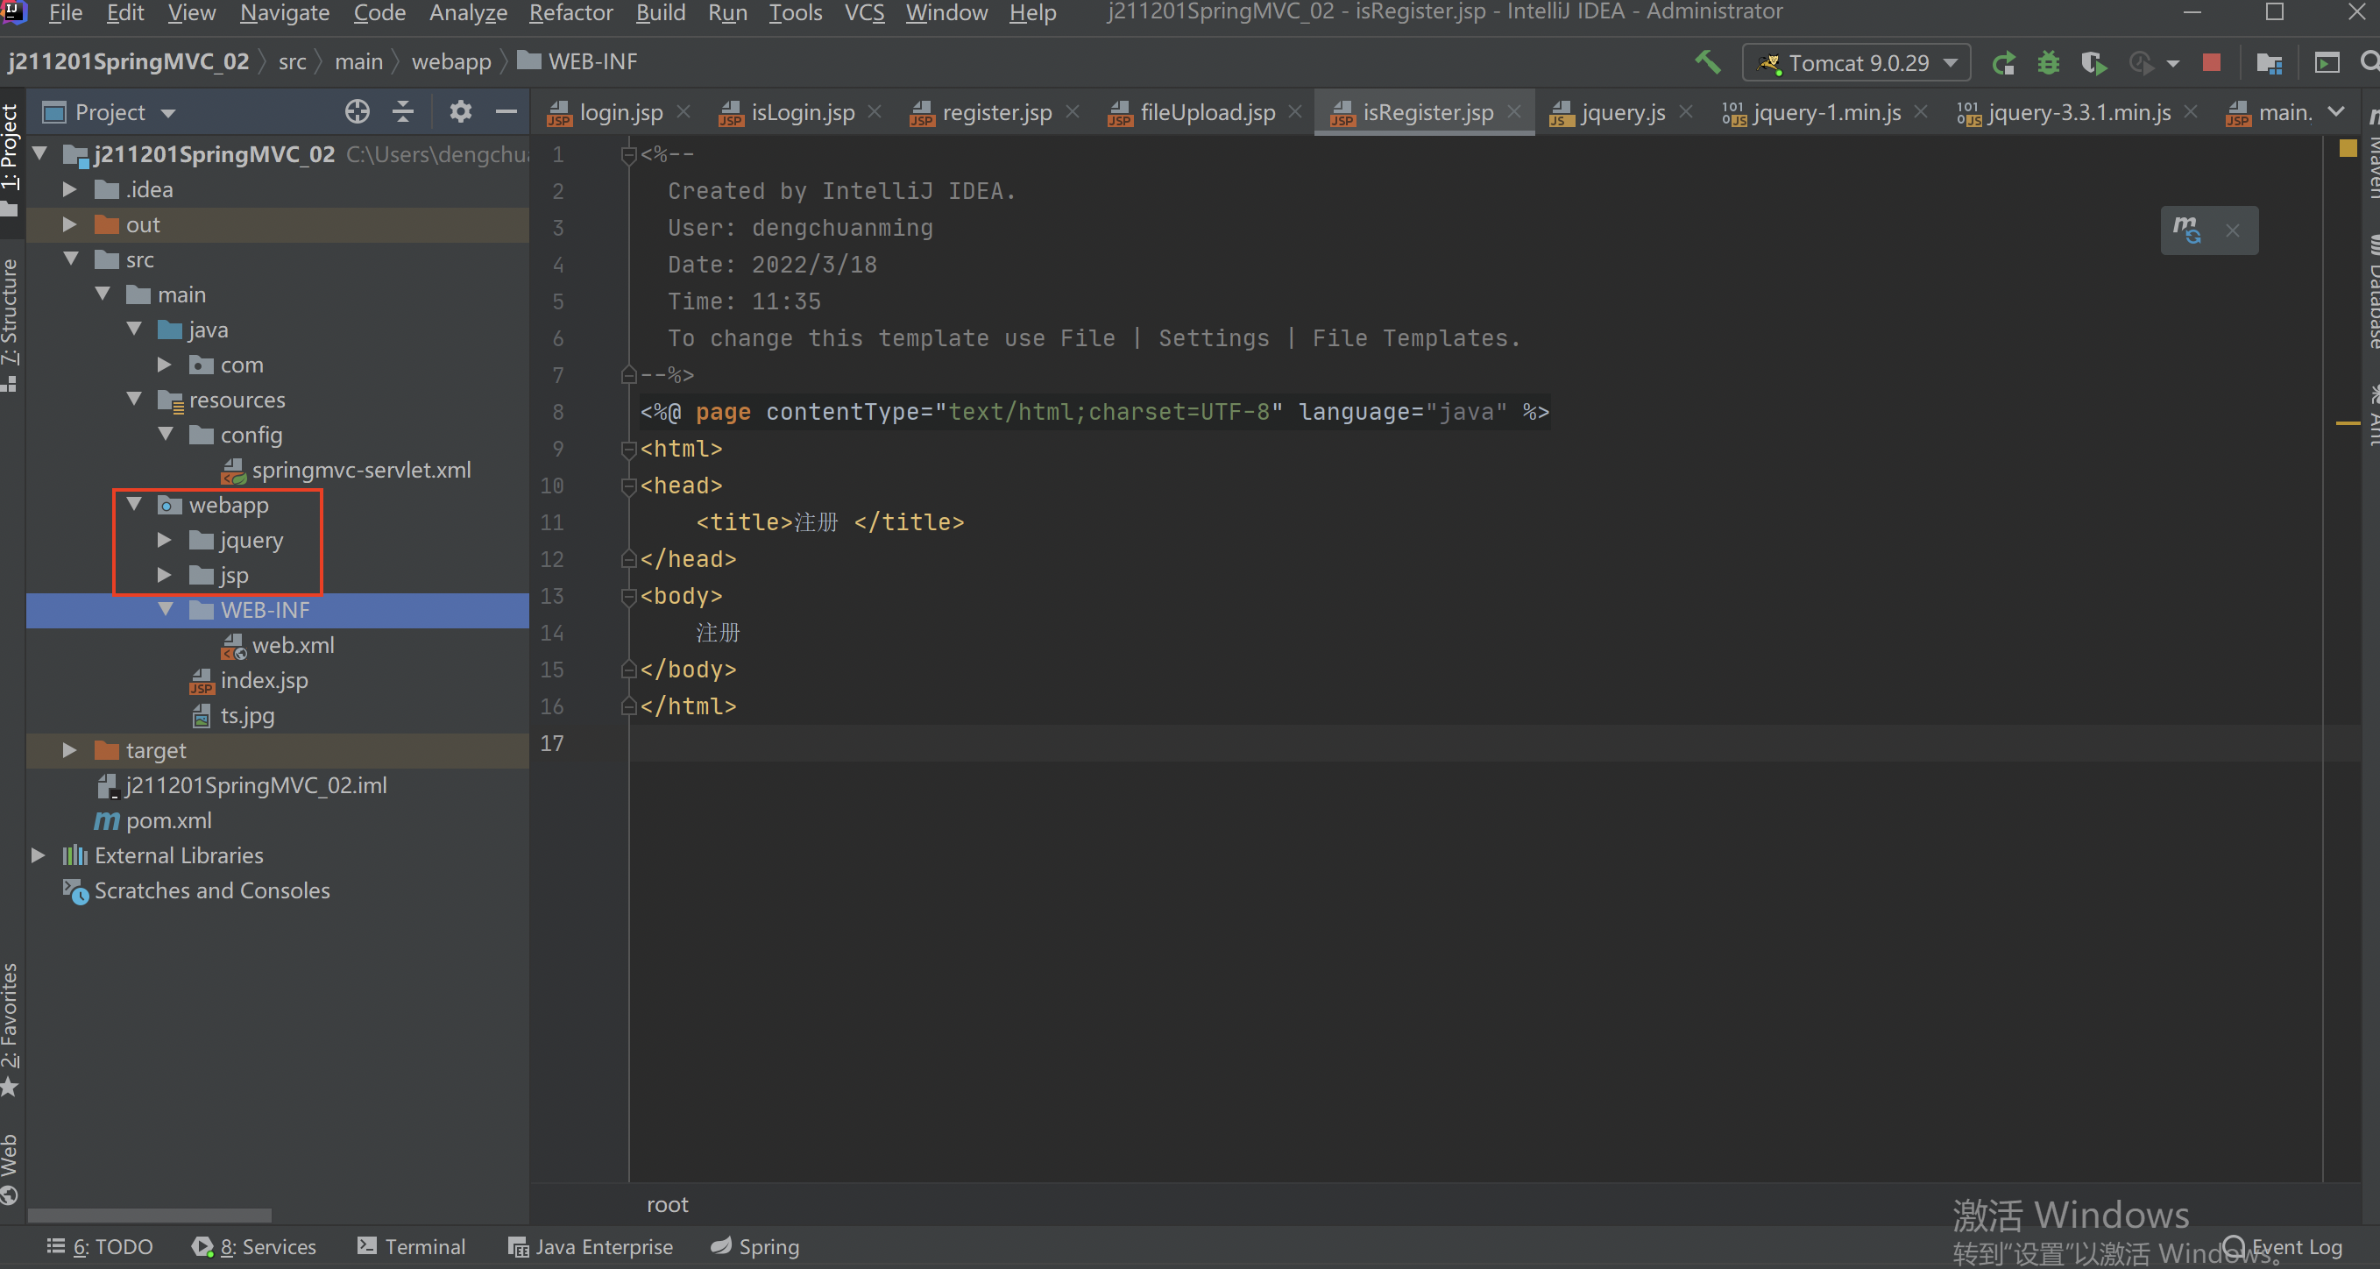The width and height of the screenshot is (2380, 1269).
Task: Click the Run with Coverage icon
Action: coord(2093,63)
